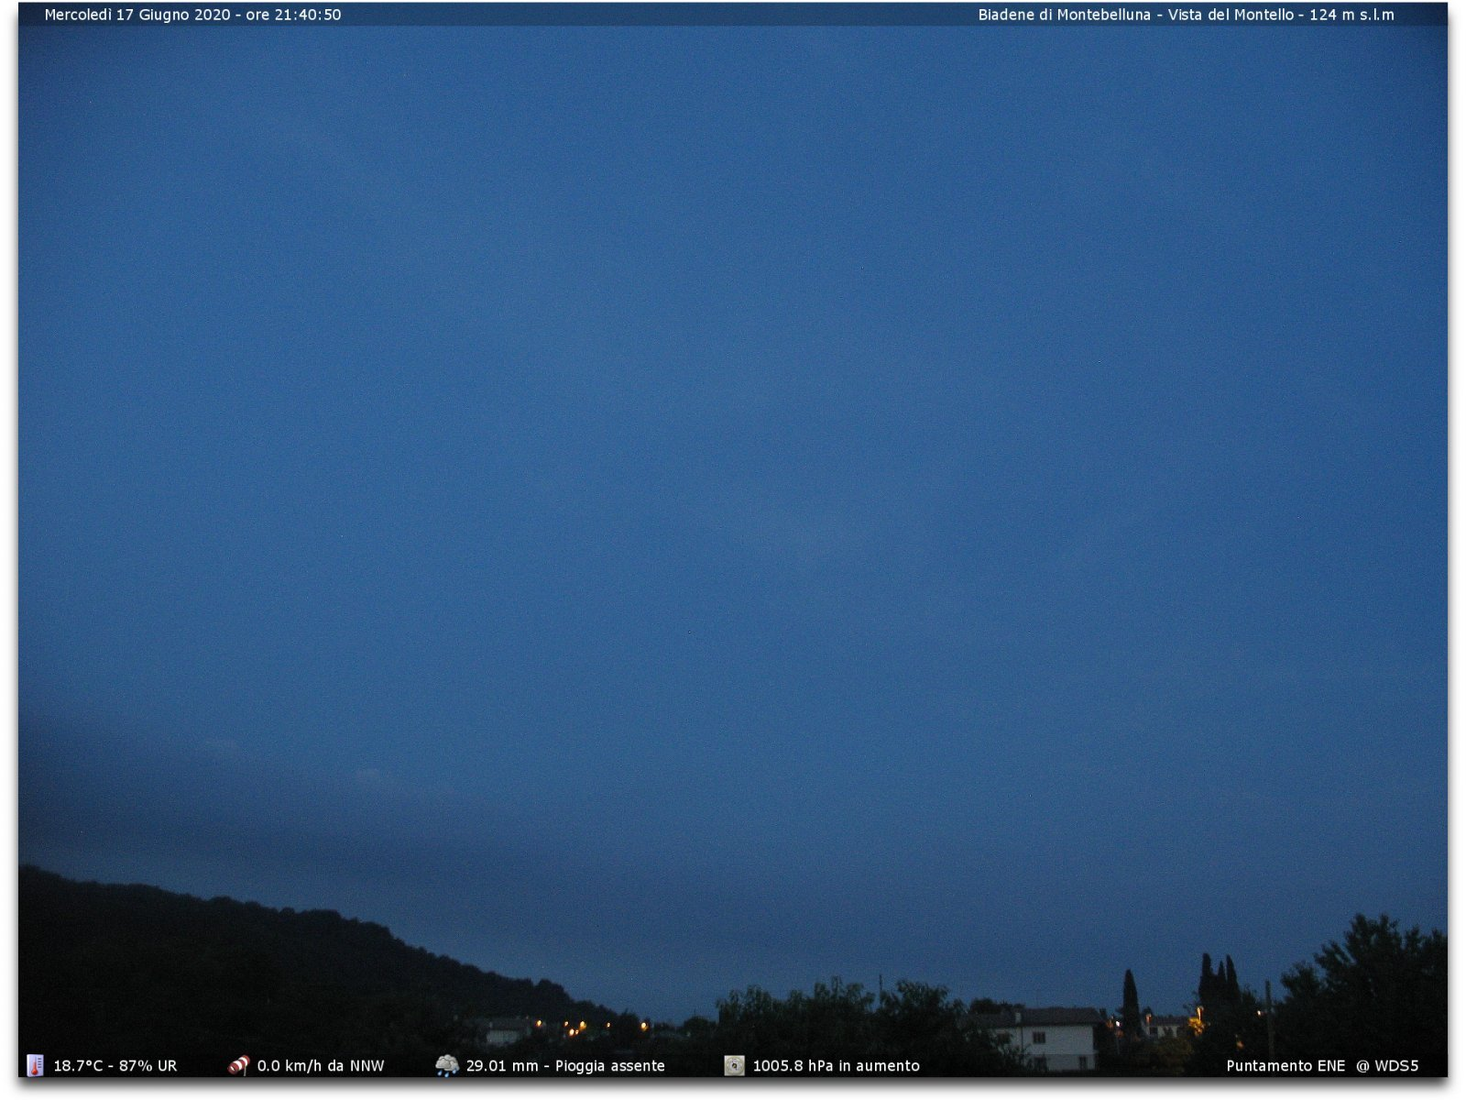Click the barometer icon beside 1005.8 hPa
The width and height of the screenshot is (1466, 1100).
pos(734,1065)
